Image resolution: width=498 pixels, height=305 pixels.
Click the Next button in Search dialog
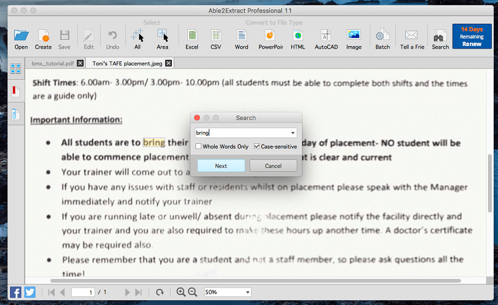221,166
